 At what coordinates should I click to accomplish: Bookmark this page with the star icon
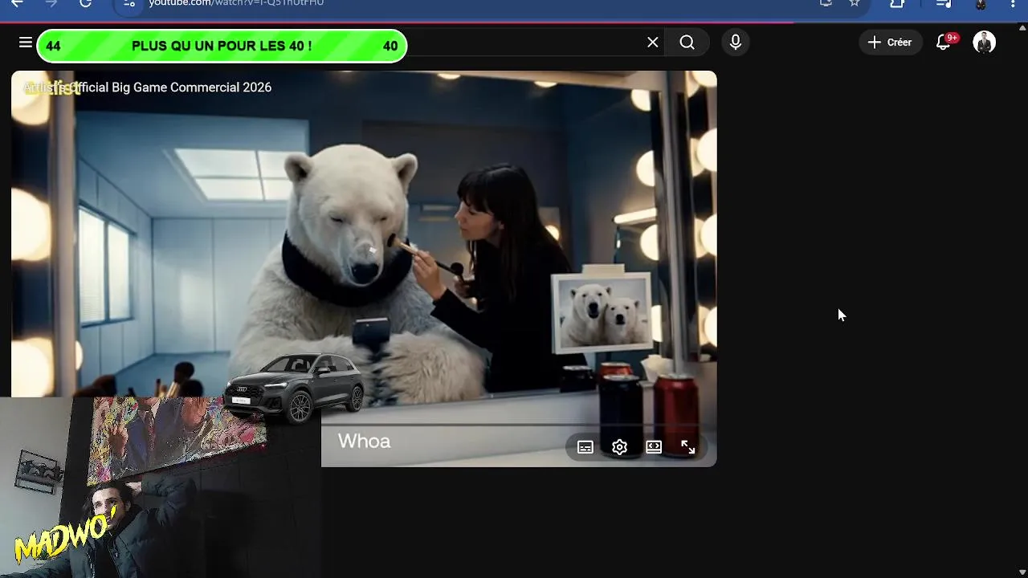point(855,3)
